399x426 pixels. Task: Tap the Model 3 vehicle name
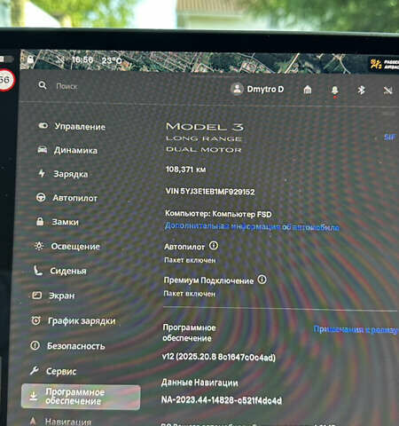[x=205, y=127]
